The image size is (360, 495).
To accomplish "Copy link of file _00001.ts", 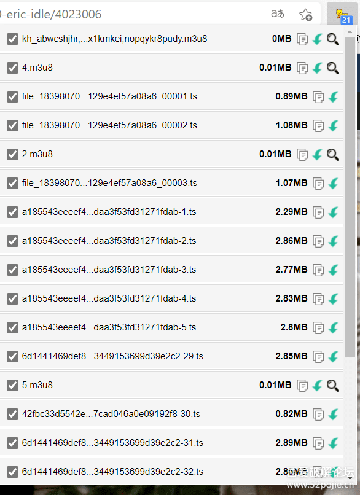I will [318, 97].
